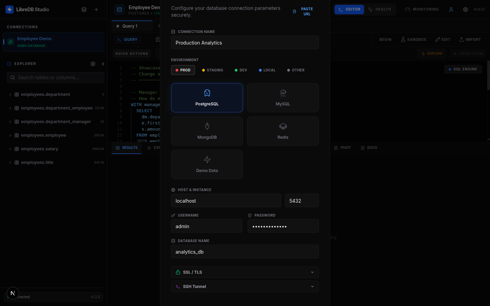Switch to the Editor tab
Screen dimensions: 490x306
coord(349,10)
